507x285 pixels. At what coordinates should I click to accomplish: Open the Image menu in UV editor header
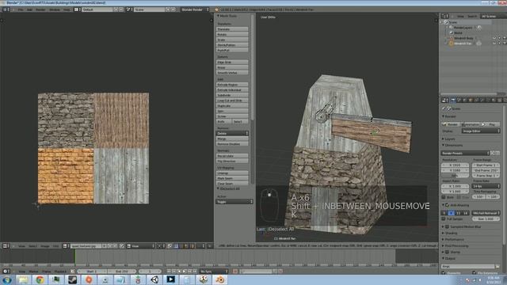(45, 246)
